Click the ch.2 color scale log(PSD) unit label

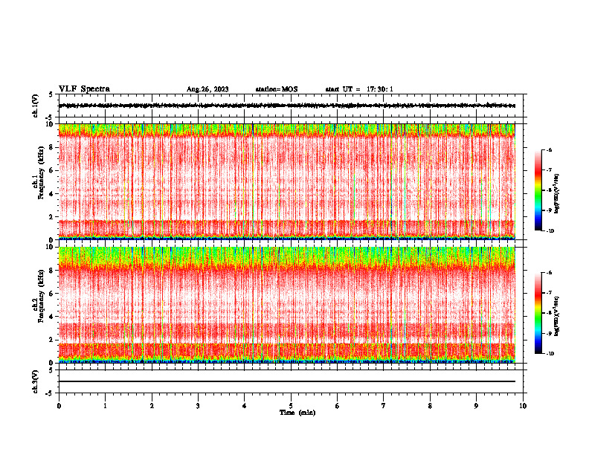(x=557, y=316)
